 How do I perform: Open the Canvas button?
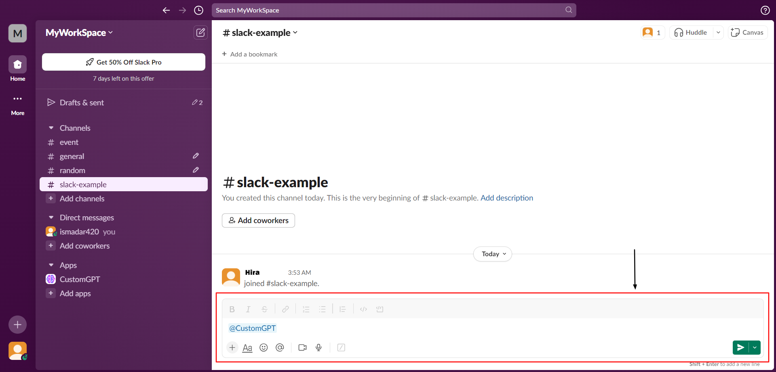click(x=748, y=33)
